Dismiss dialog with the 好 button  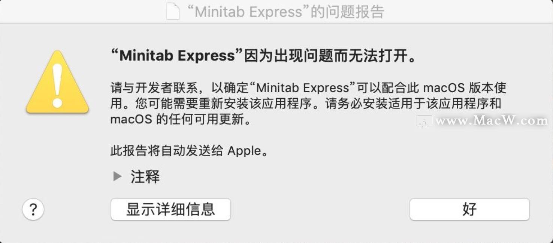tap(470, 209)
